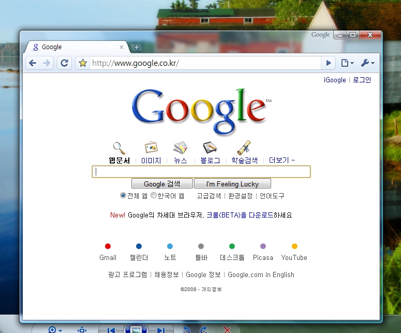Open the 언어도구 language tools link
The width and height of the screenshot is (401, 333).
click(x=272, y=196)
